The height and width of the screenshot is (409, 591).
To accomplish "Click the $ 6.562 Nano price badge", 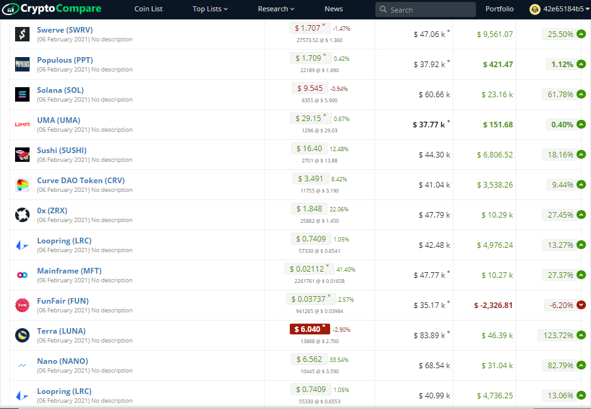I will (x=309, y=359).
